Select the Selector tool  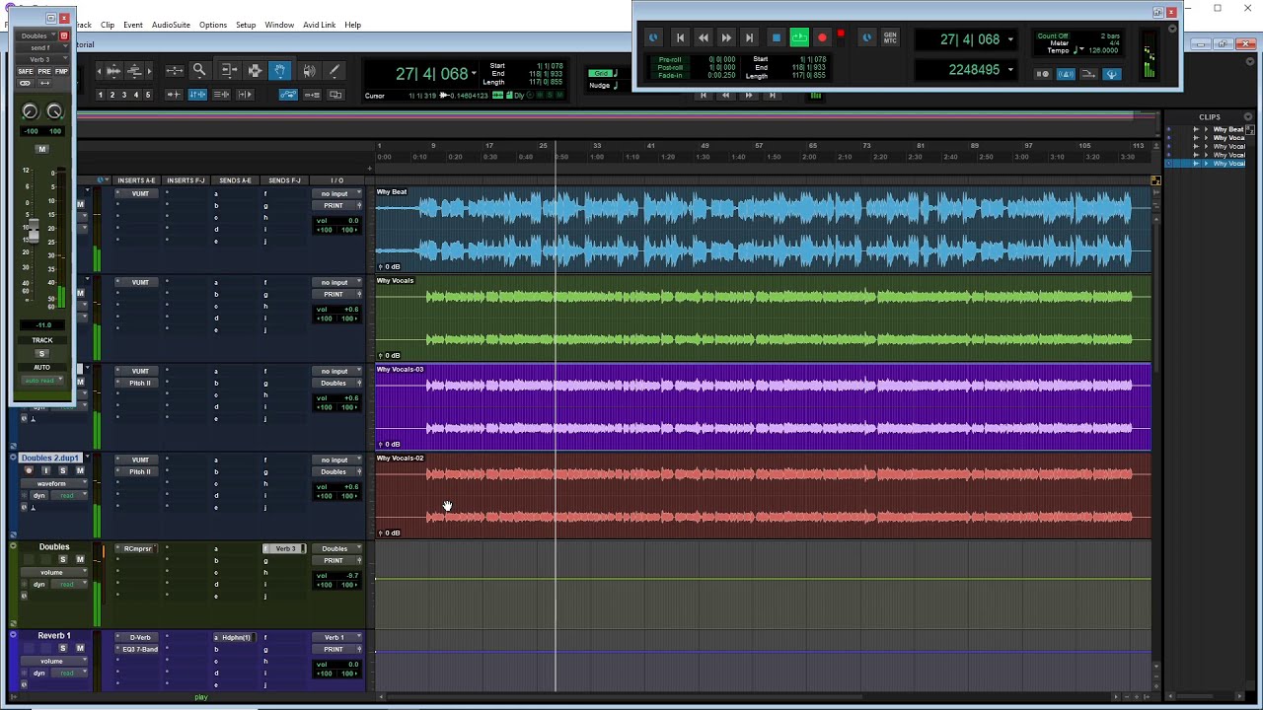pyautogui.click(x=255, y=70)
